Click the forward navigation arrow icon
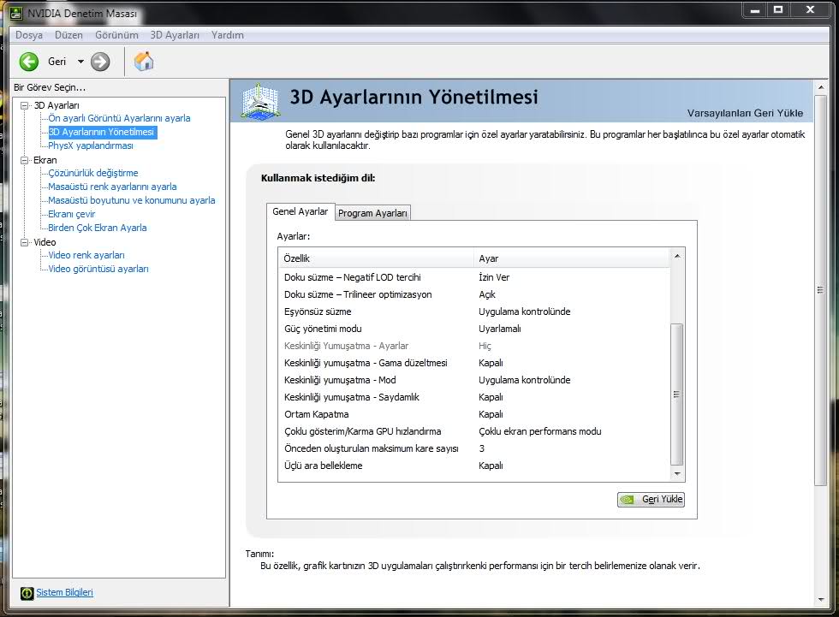 tap(100, 62)
